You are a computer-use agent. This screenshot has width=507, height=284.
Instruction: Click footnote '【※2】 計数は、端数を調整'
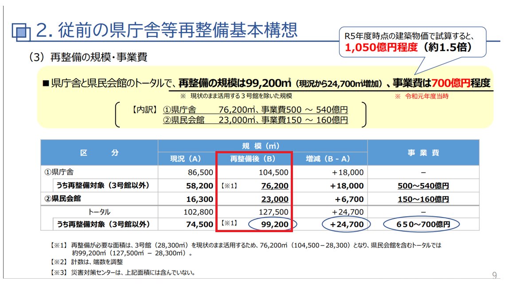point(87,262)
